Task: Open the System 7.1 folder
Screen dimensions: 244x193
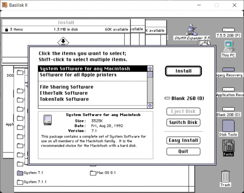Action: tap(20, 173)
